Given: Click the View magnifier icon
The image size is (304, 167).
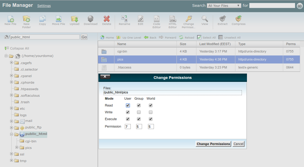Looking at the screenshot, I should [x=205, y=19].
